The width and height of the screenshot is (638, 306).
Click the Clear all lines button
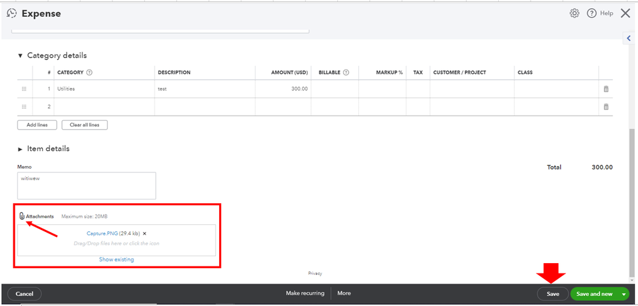85,125
